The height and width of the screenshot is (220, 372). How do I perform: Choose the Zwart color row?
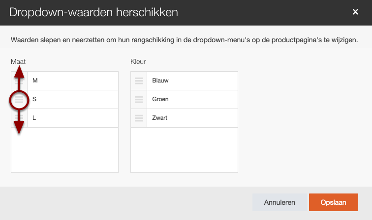point(192,118)
